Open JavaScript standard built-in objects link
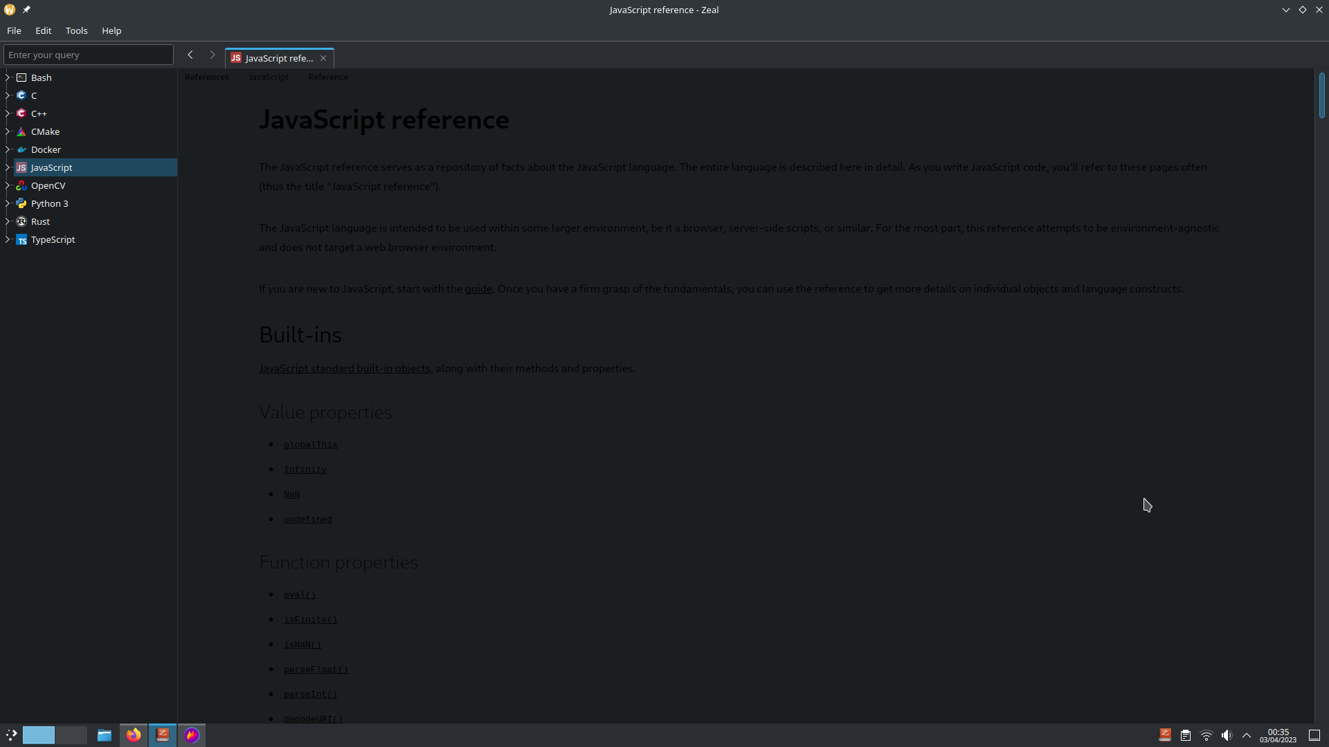Screen dimensions: 1329x747 [x=345, y=369]
